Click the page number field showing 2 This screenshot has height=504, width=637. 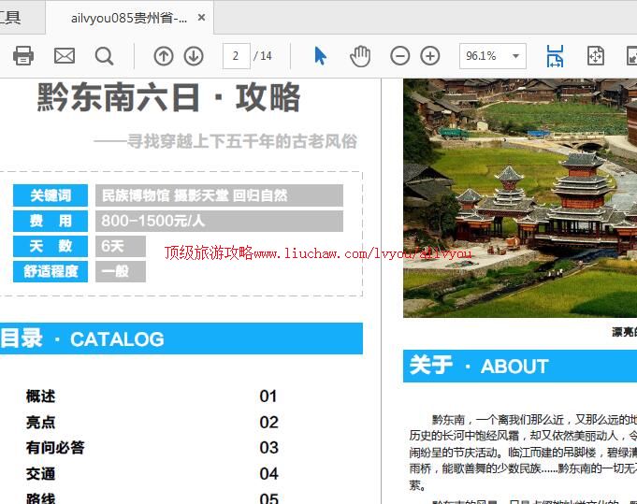(x=236, y=56)
